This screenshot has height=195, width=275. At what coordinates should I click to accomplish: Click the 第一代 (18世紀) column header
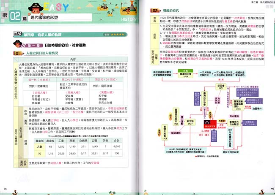click(x=39, y=80)
